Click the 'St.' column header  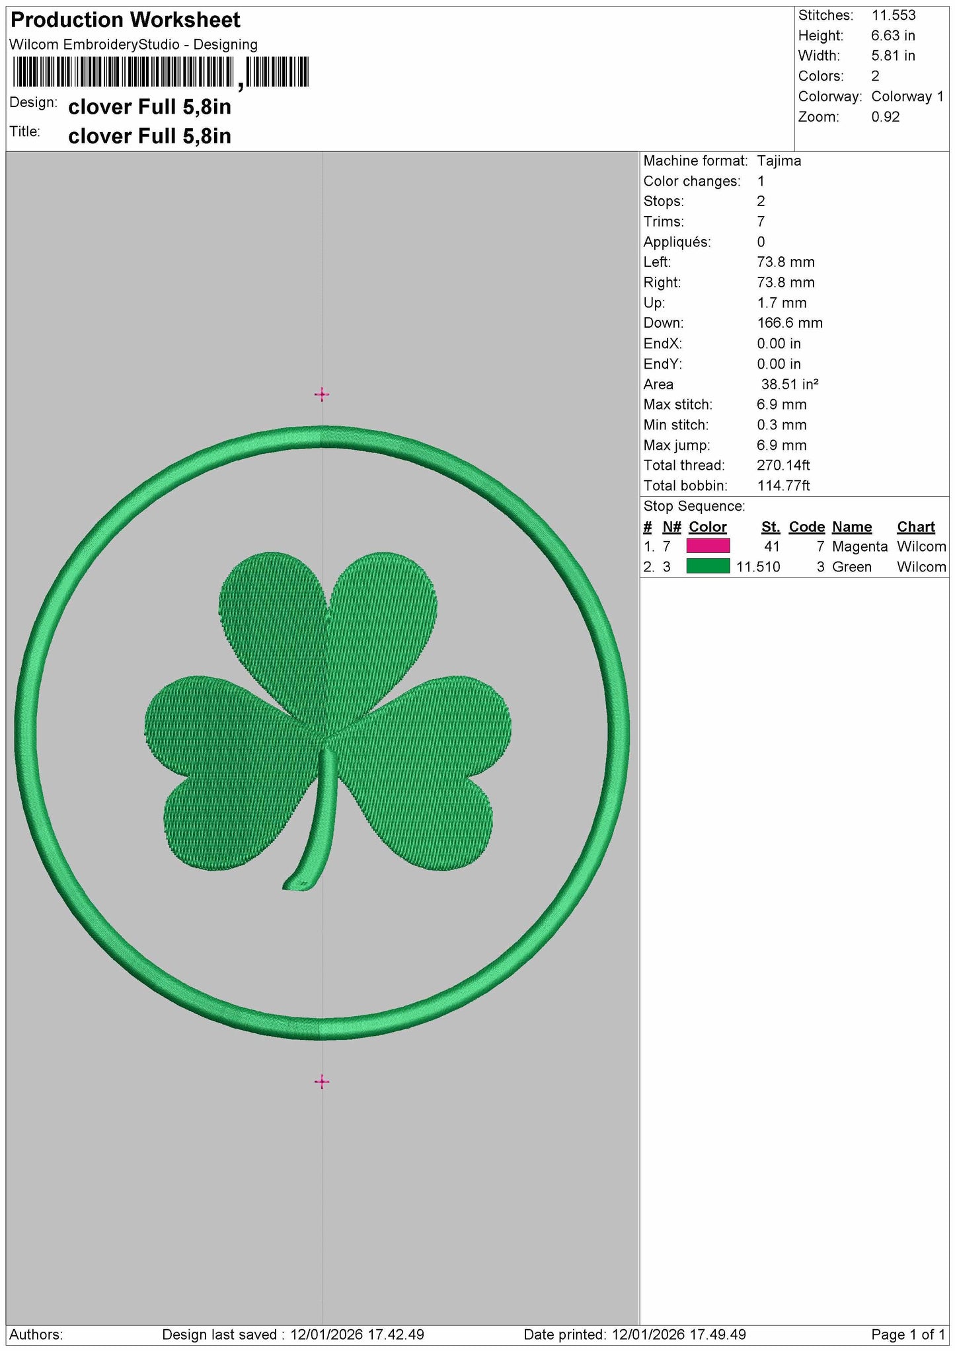point(771,527)
